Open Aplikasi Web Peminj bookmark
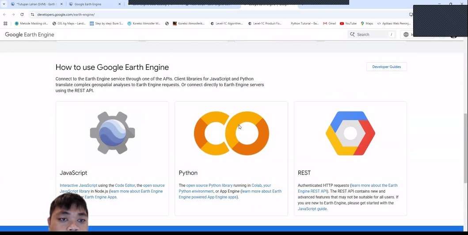The width and height of the screenshot is (468, 235). pyautogui.click(x=394, y=23)
